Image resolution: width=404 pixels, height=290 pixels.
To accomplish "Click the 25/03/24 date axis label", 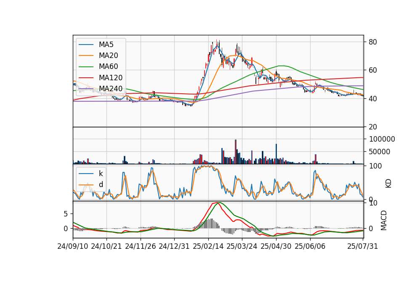I will pos(242,247).
